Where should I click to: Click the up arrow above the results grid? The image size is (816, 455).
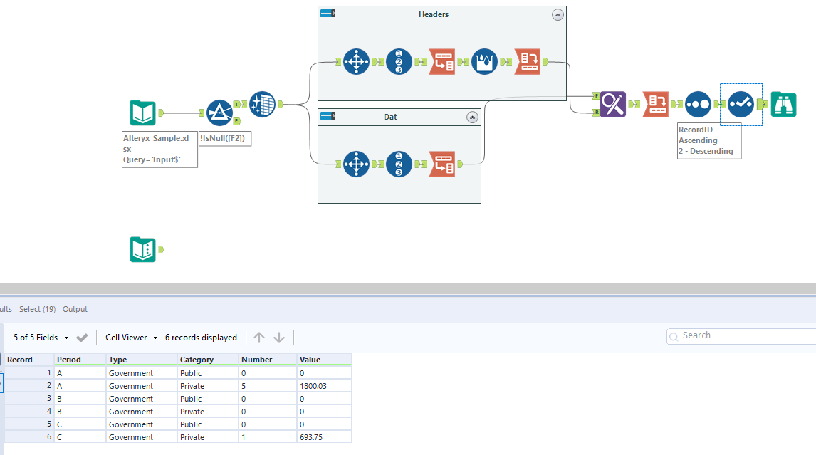(259, 336)
